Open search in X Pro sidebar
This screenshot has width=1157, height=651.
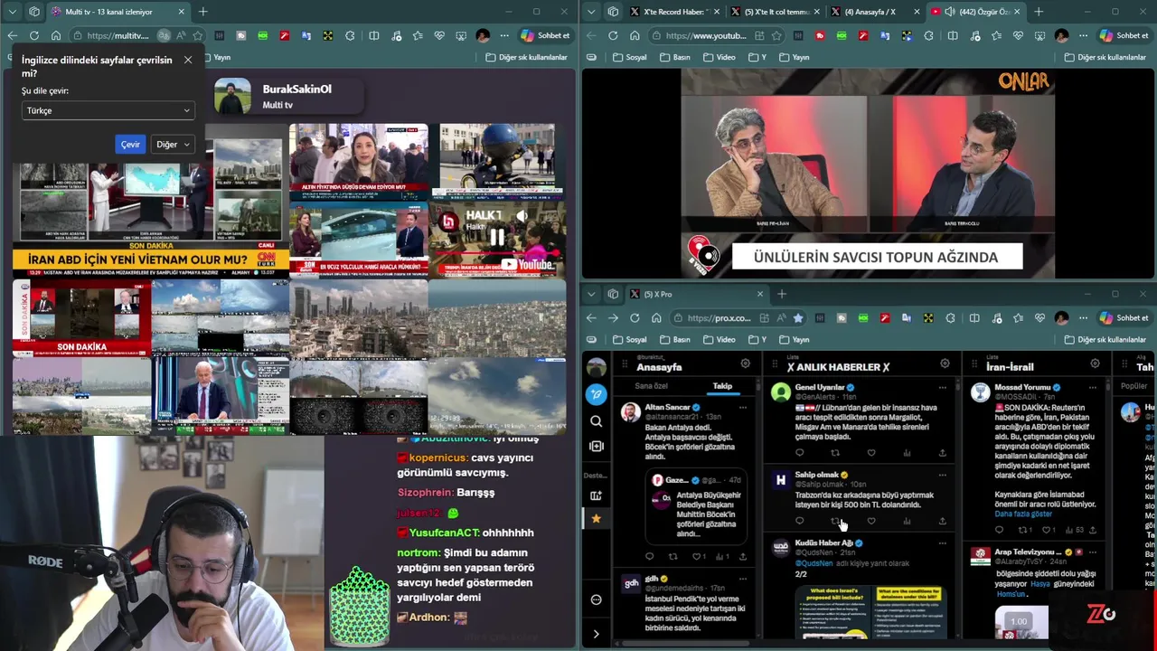coord(596,420)
